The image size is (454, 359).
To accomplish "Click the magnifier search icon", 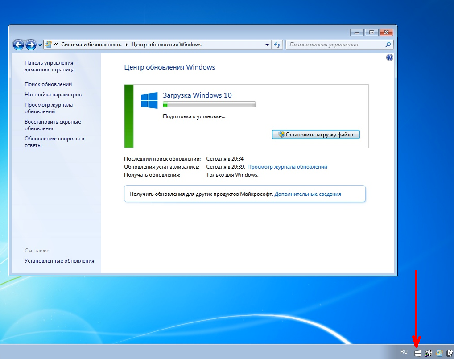I will [388, 45].
